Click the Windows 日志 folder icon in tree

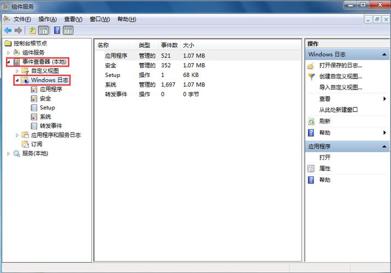click(x=25, y=80)
